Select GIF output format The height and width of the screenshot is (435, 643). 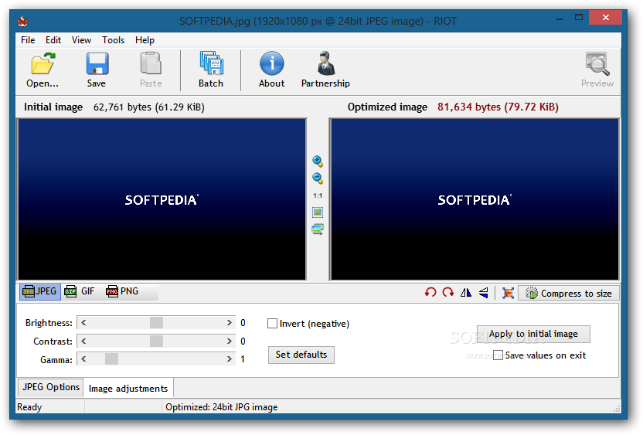[x=80, y=291]
